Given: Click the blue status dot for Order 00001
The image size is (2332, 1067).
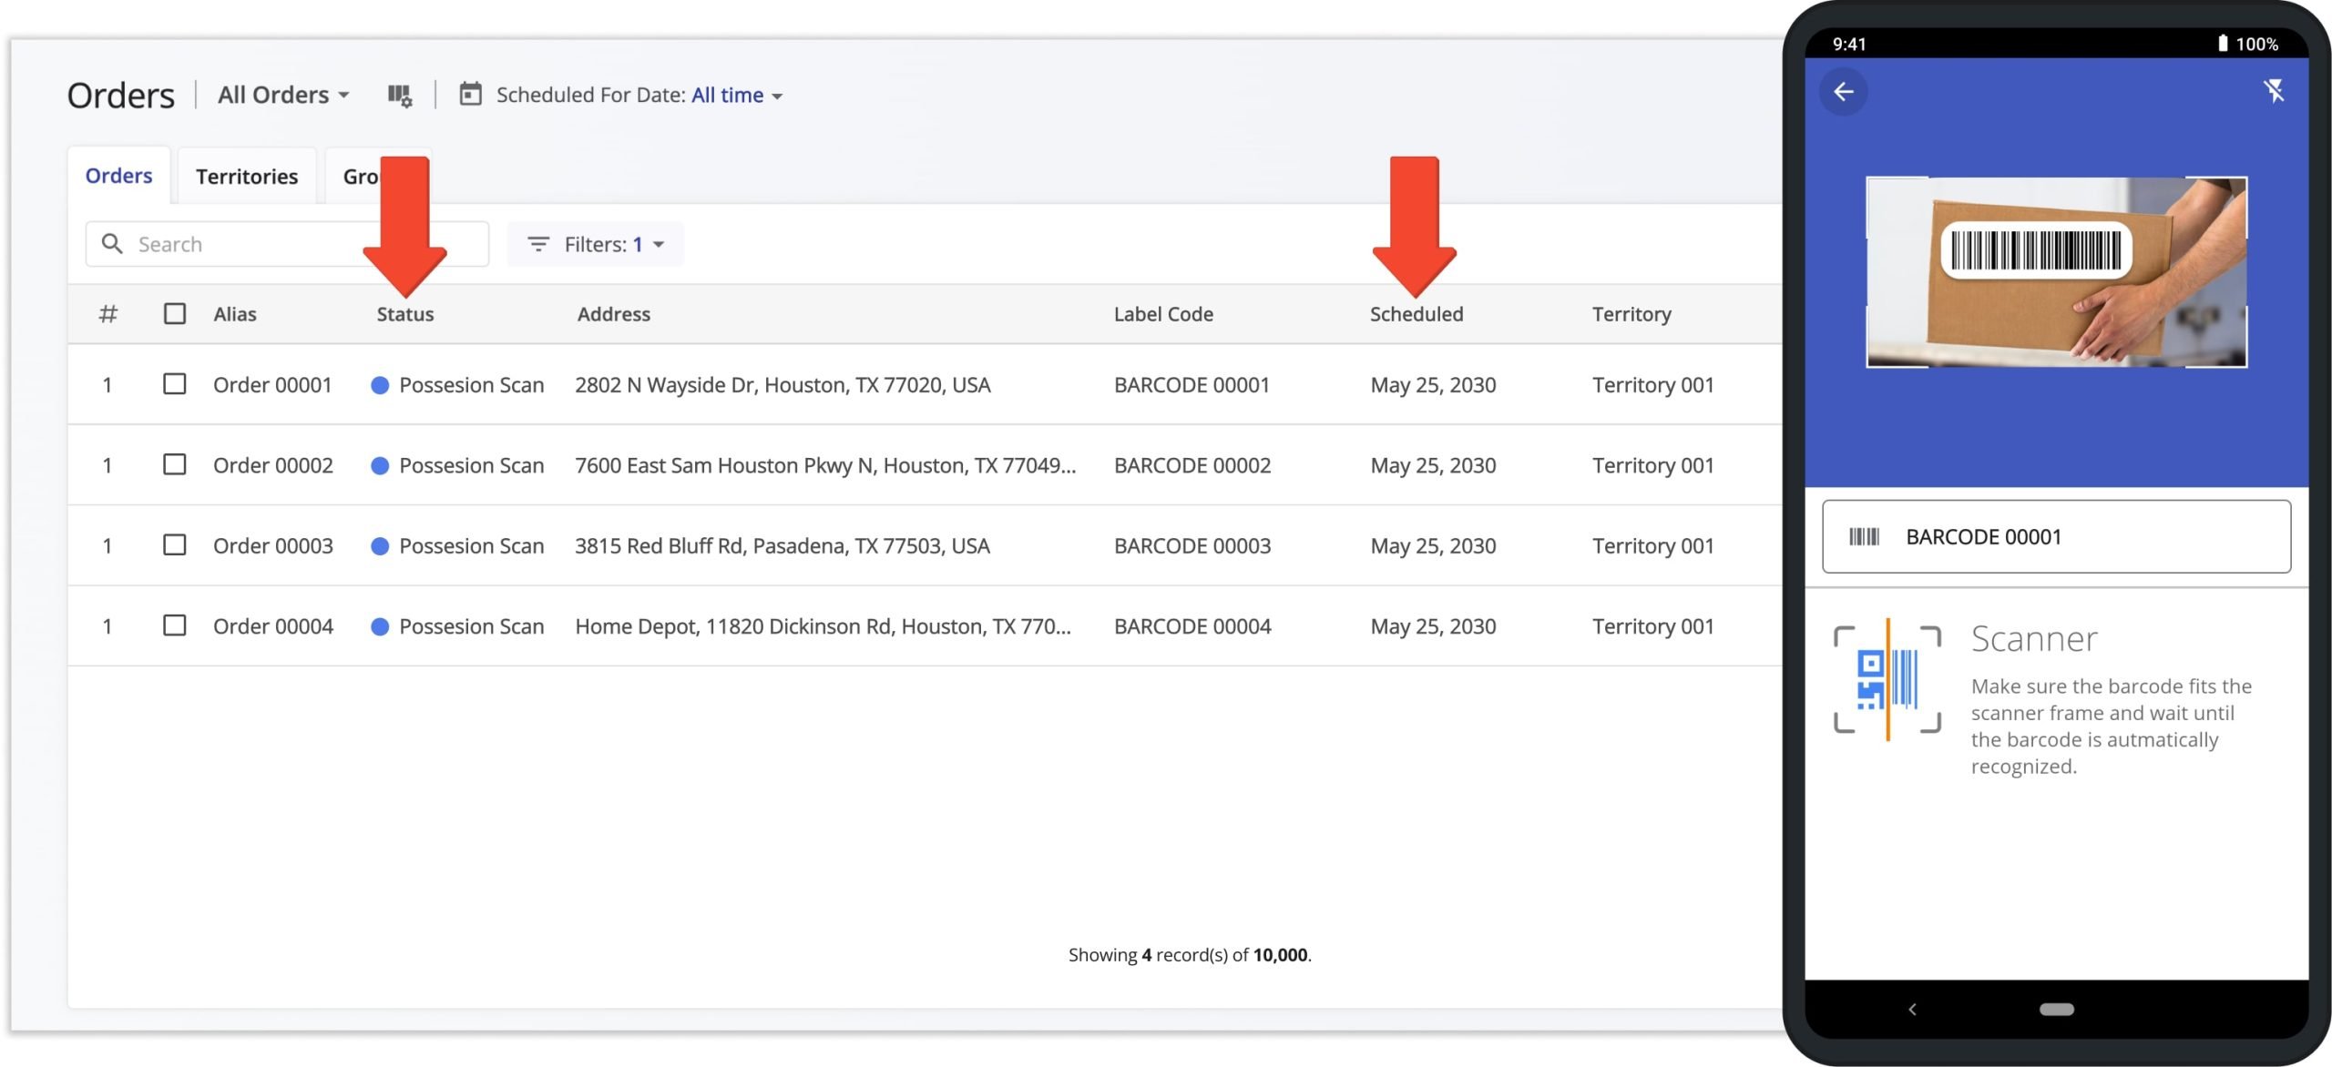Looking at the screenshot, I should point(380,385).
